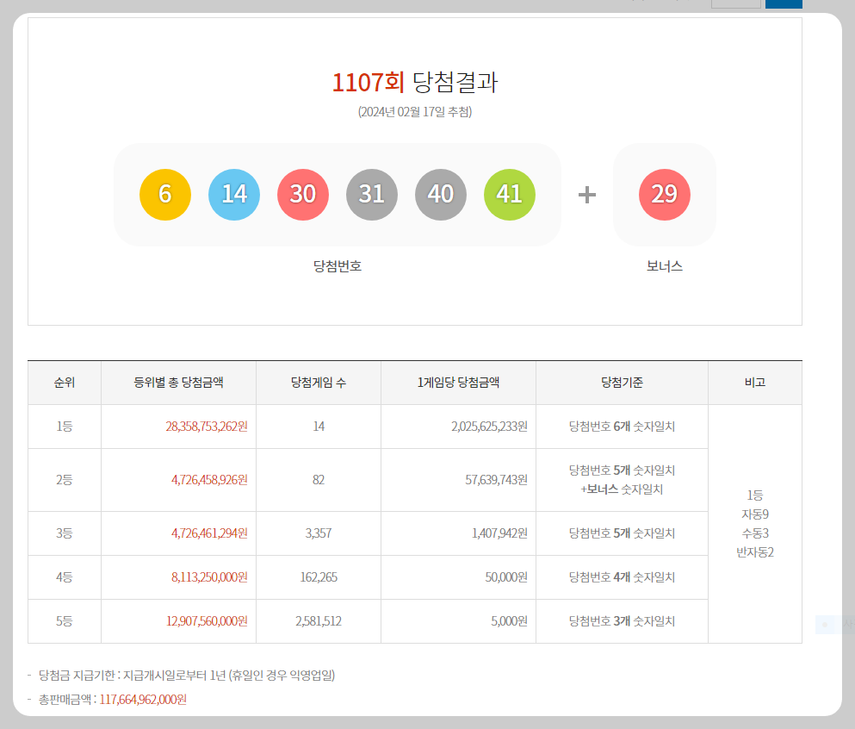Image resolution: width=855 pixels, height=729 pixels.
Task: Click the '당첨기준' column header
Action: point(623,383)
